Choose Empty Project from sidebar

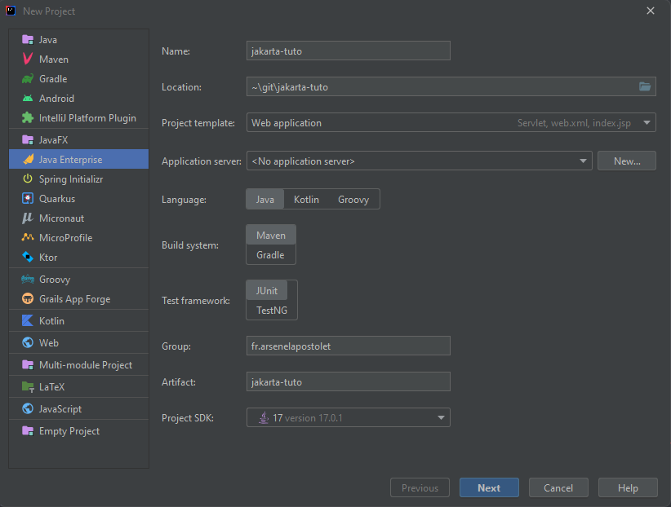point(69,431)
